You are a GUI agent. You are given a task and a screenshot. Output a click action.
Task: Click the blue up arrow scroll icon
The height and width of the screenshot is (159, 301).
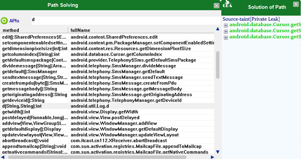click(218, 29)
